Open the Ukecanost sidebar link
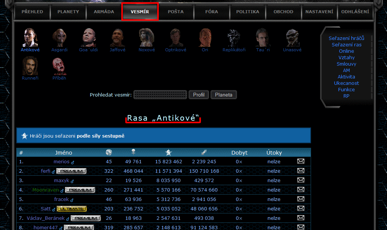The height and width of the screenshot is (230, 387). [347, 83]
